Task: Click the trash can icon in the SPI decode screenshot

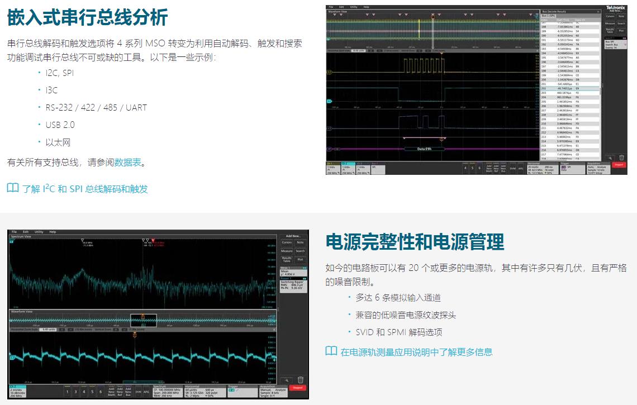Action: pos(621,158)
